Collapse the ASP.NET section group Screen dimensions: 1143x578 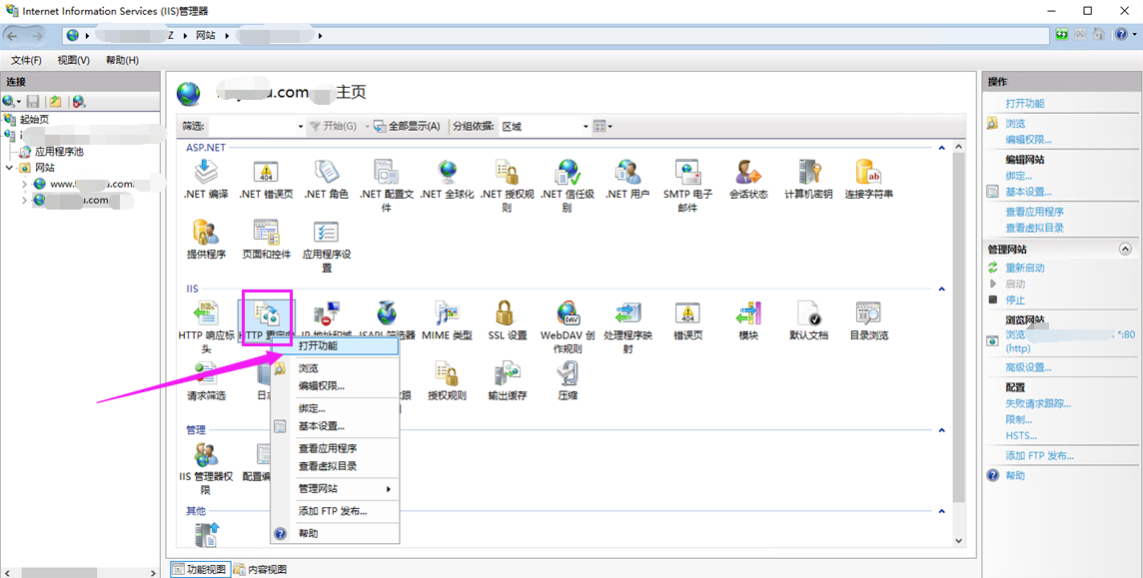click(940, 148)
